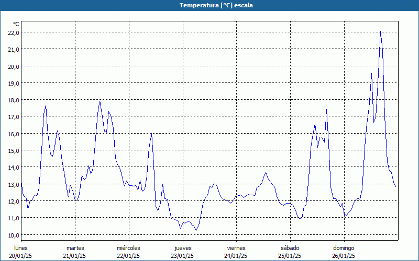Click the 20/01/25 date label

tap(20, 256)
